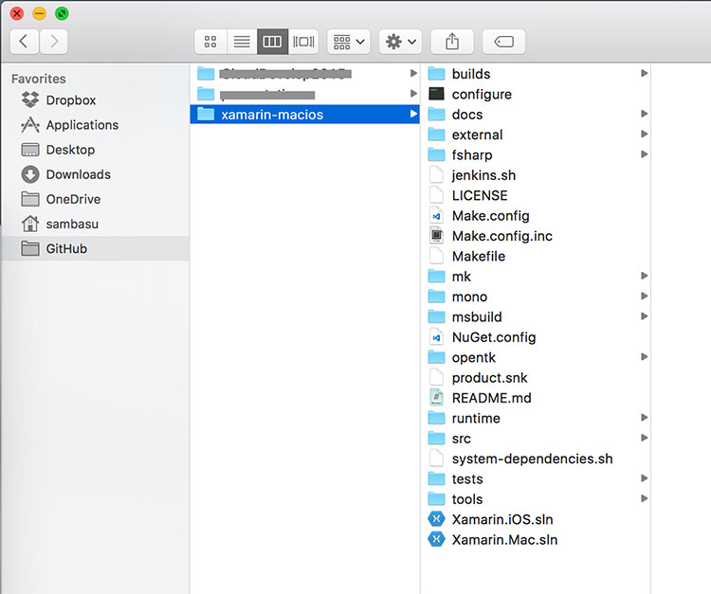The height and width of the screenshot is (594, 711).
Task: Select the jenkins.sh file
Action: click(536, 175)
